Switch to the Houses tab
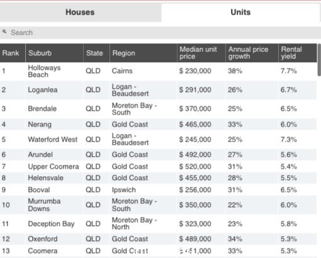 tap(81, 13)
